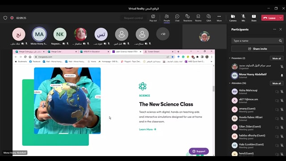Click the browser extensions puzzle icon

[198, 57]
